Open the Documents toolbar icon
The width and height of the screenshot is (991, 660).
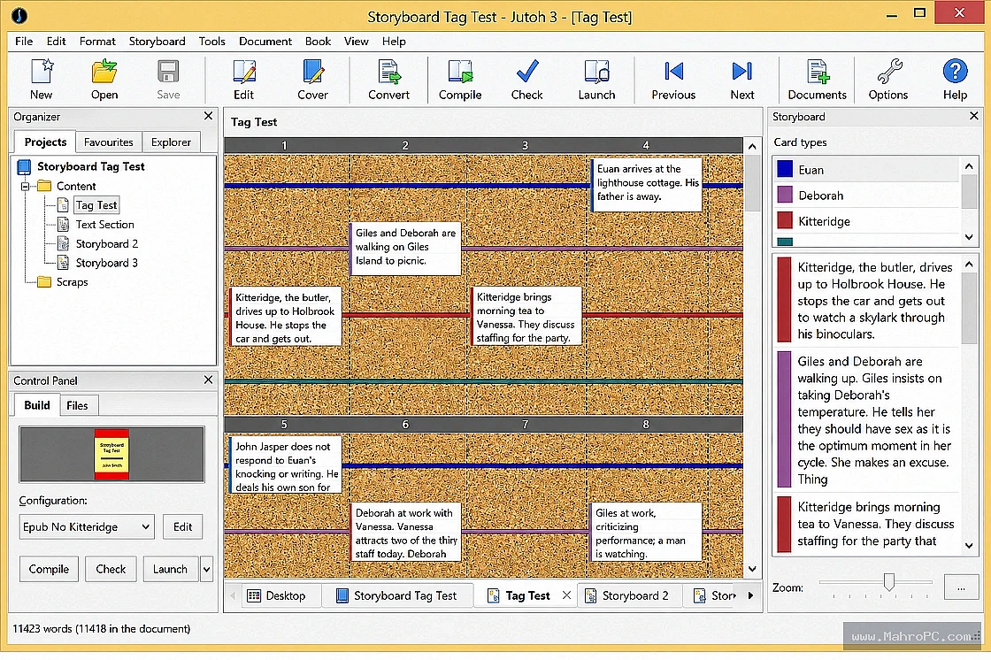[818, 79]
